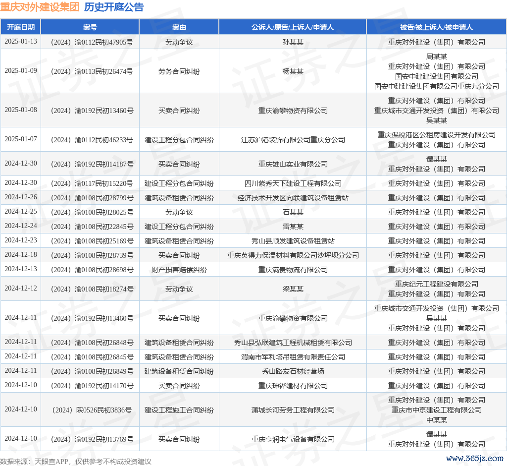Click the 劳务合同纠纷 cause cell
The width and height of the screenshot is (507, 466).
[x=179, y=71]
